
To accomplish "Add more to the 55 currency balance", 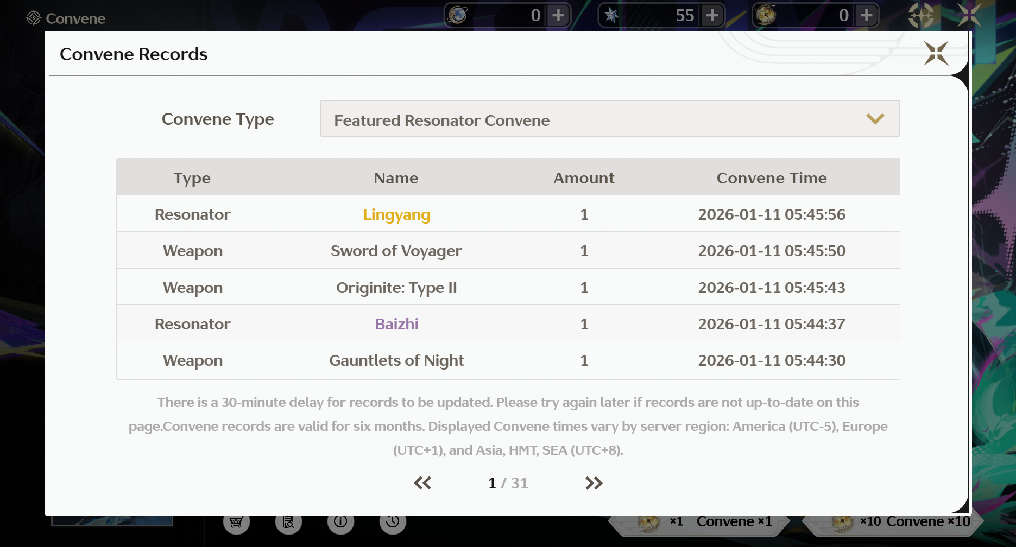I will [712, 15].
